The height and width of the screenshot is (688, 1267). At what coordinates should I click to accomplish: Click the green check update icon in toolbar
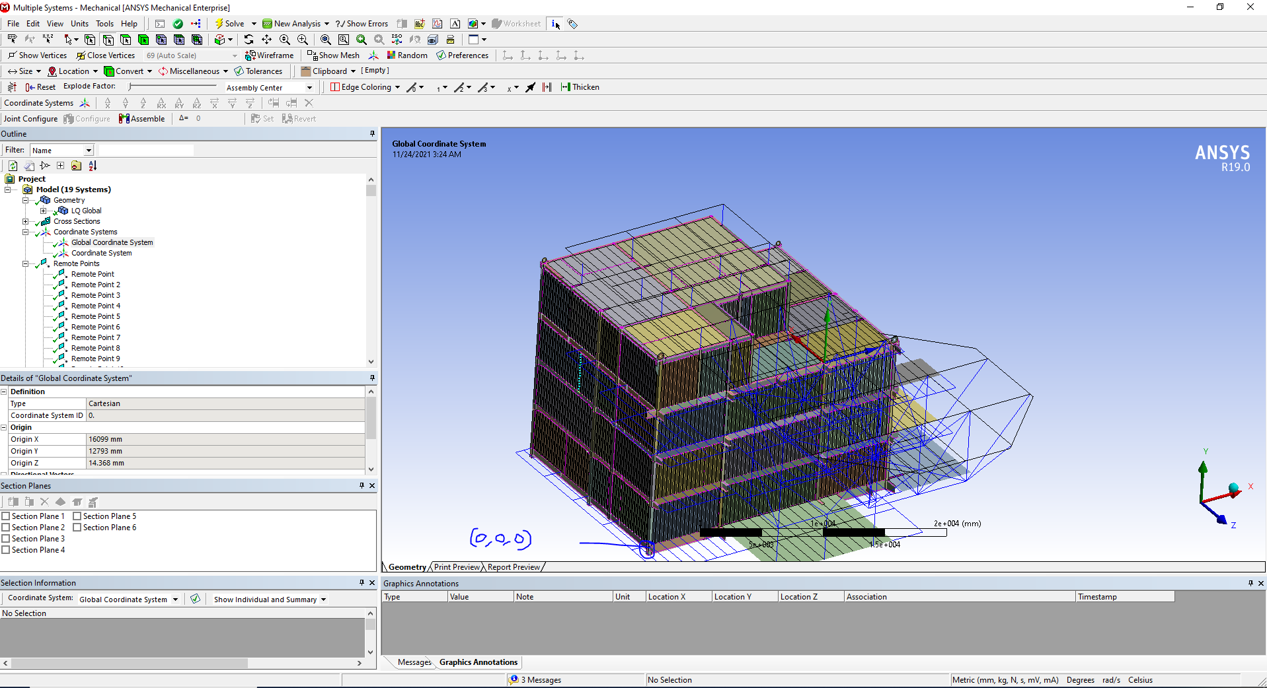tap(178, 24)
